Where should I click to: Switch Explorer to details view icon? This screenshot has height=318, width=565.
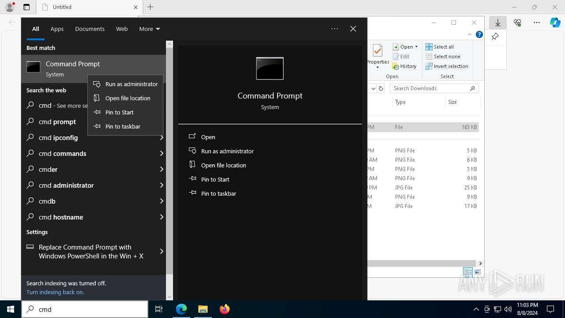point(468,272)
